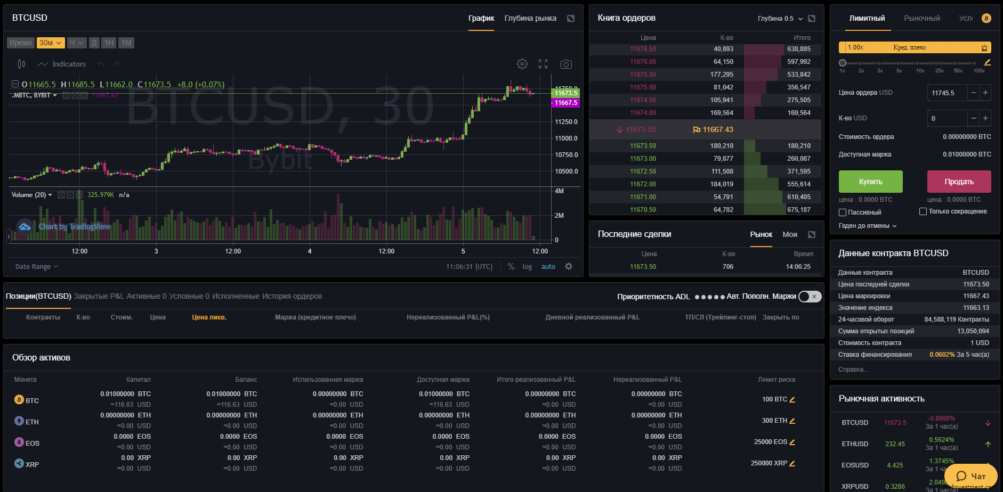The width and height of the screenshot is (1003, 492).
Task: Edit the 300 ETH risk limit
Action: pyautogui.click(x=792, y=421)
